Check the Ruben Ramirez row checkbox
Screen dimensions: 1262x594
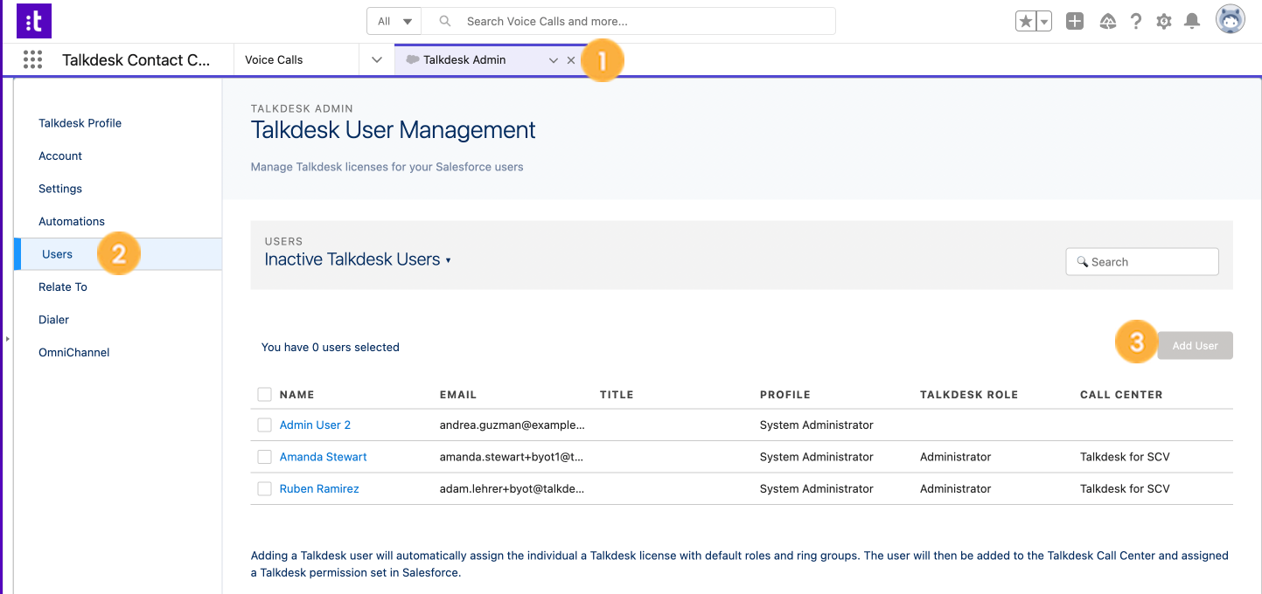[265, 489]
